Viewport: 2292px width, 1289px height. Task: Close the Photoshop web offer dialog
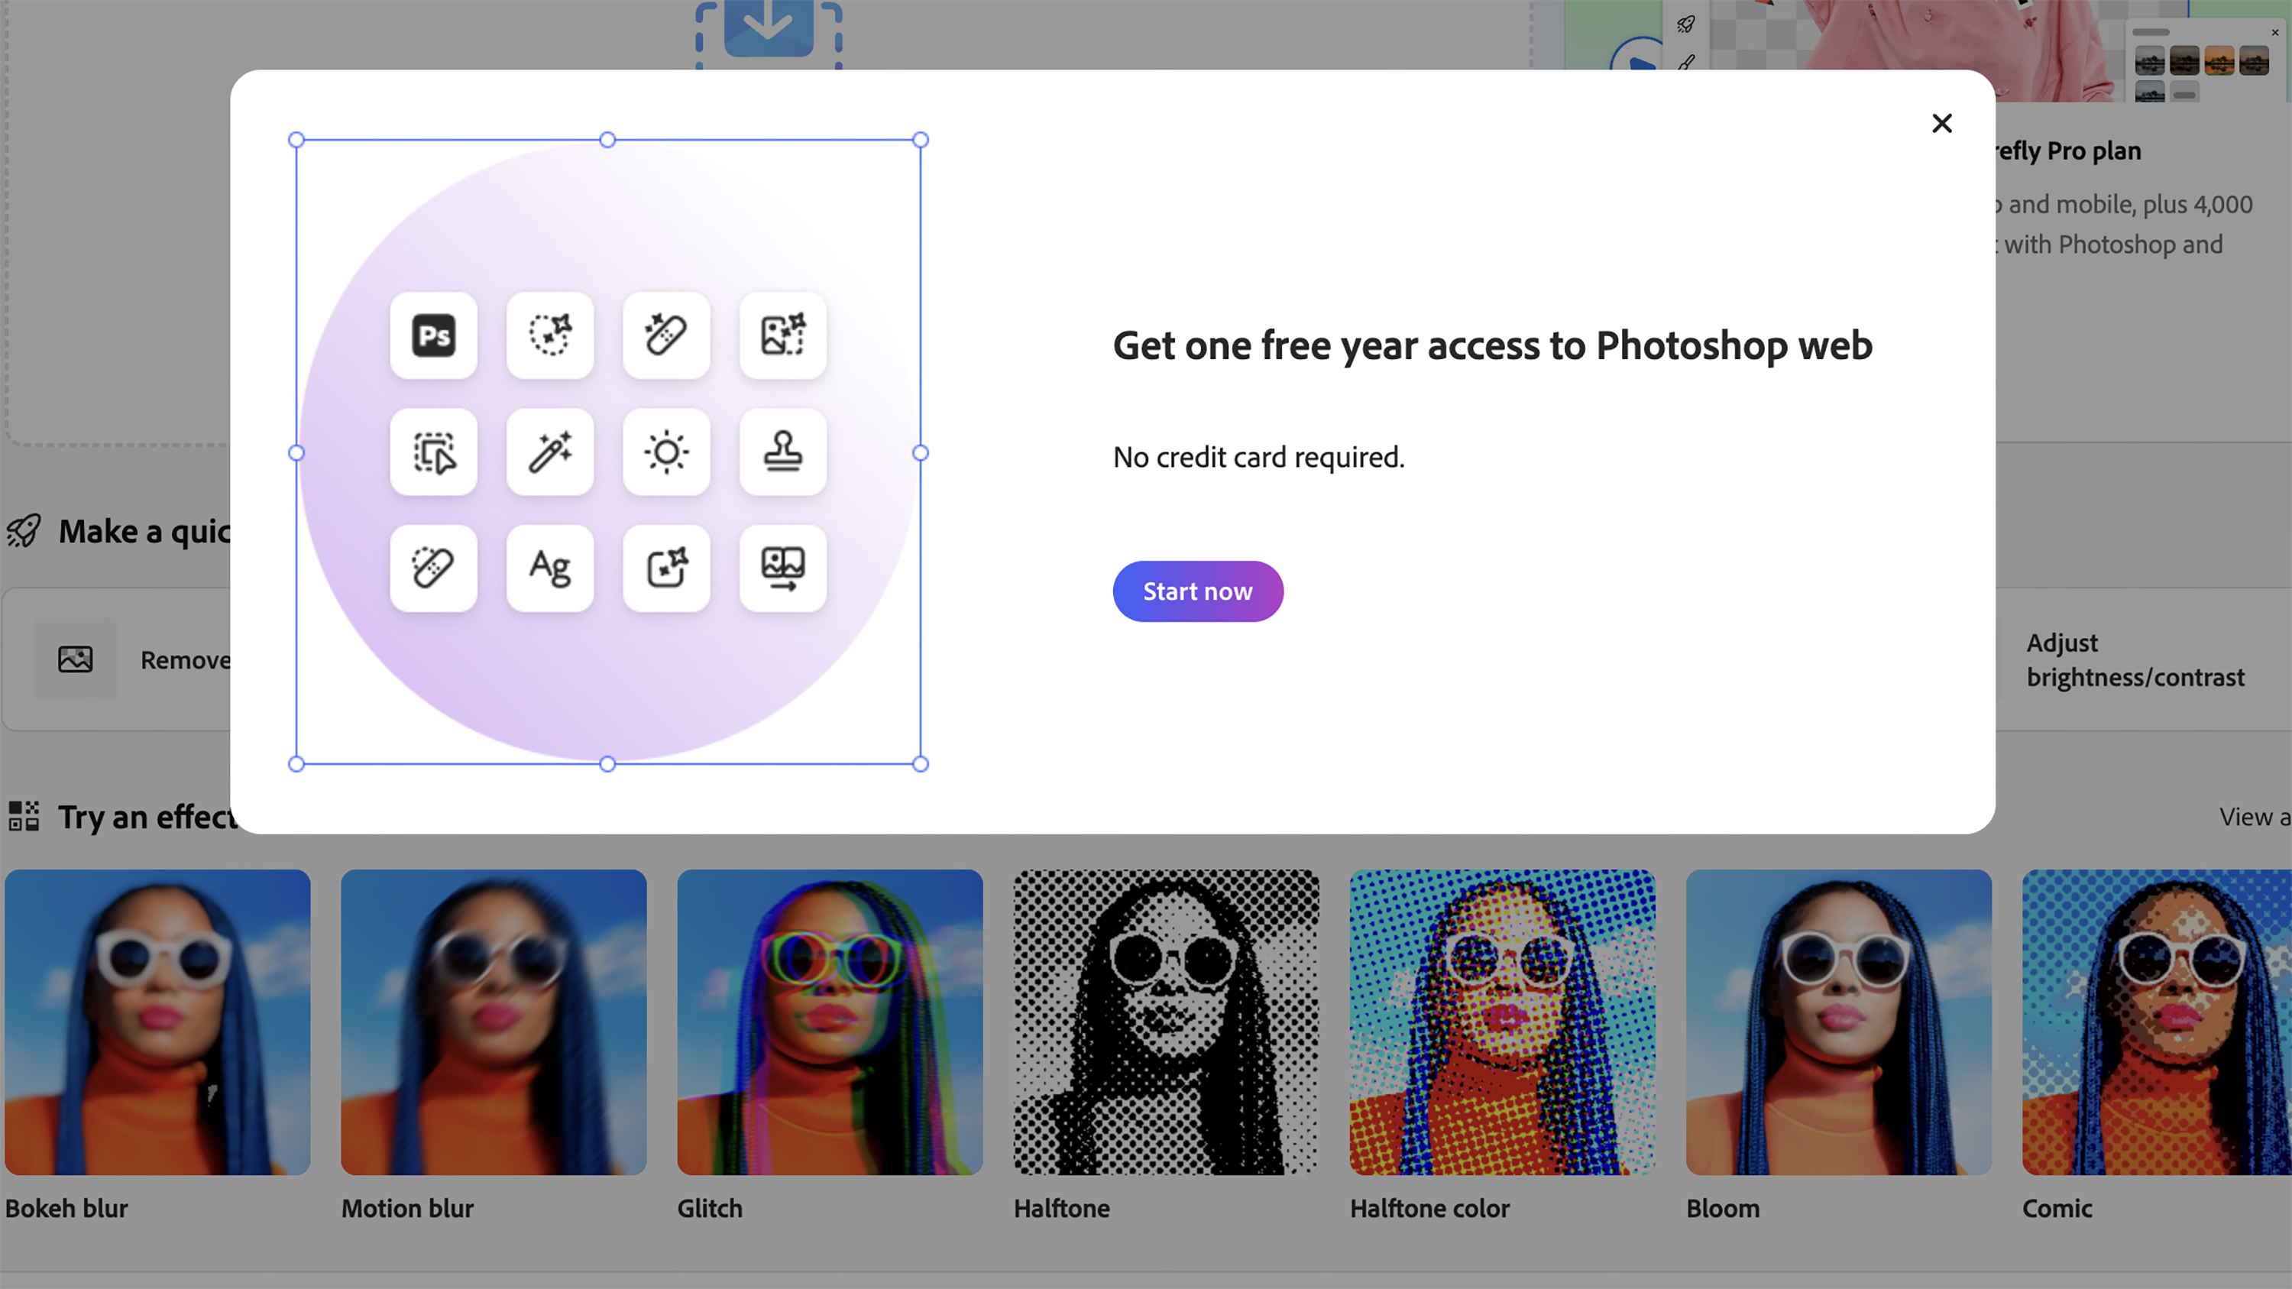coord(1941,123)
